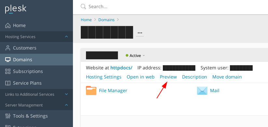Click the Links to Additional Services label
This screenshot has height=127, width=268.
pyautogui.click(x=30, y=94)
